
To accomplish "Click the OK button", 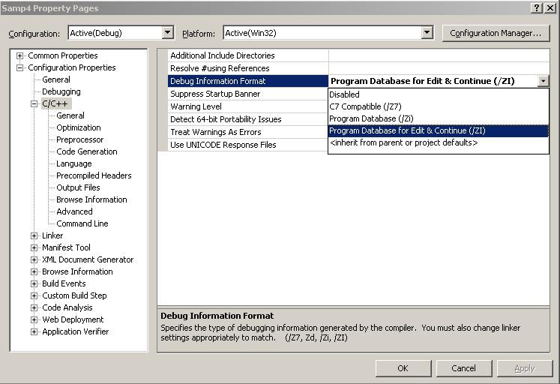I will click(x=403, y=368).
